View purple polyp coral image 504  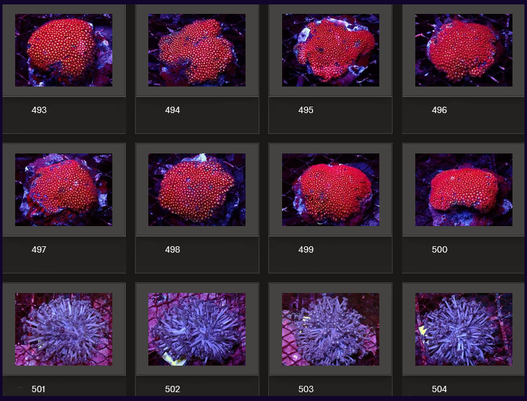[464, 330]
